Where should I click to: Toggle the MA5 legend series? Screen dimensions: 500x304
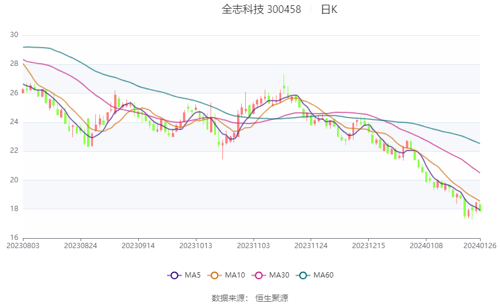(x=184, y=275)
